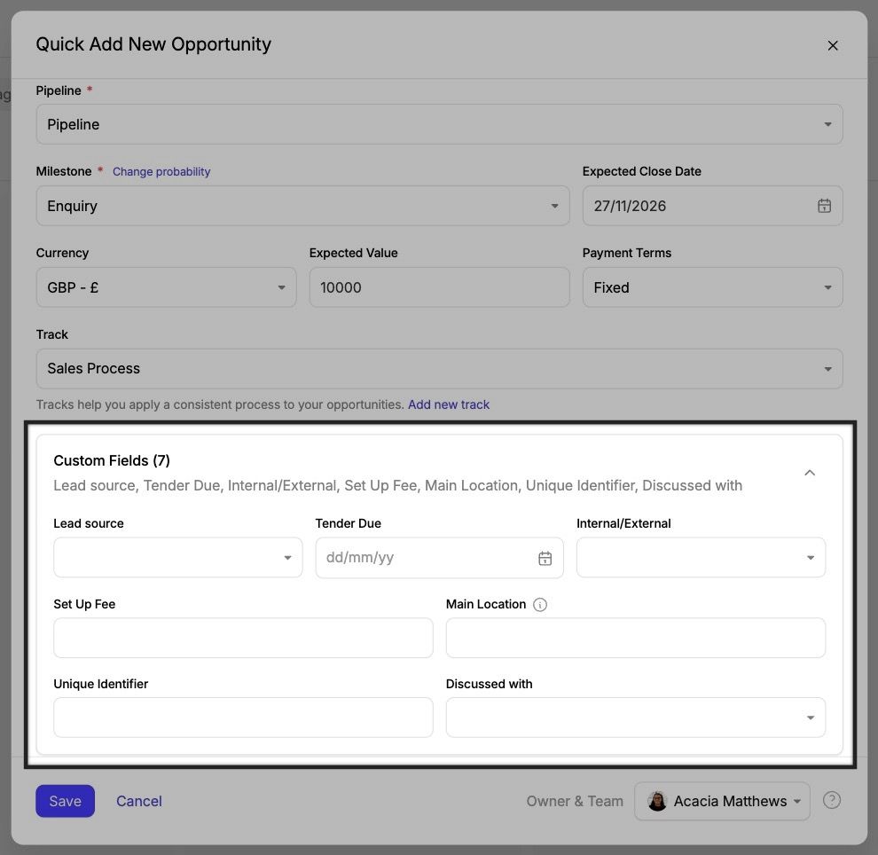This screenshot has height=855, width=878.
Task: Open the Internal/External dropdown
Action: [701, 558]
